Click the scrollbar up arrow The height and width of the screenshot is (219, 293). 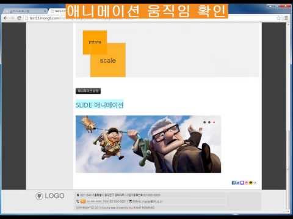(288, 24)
